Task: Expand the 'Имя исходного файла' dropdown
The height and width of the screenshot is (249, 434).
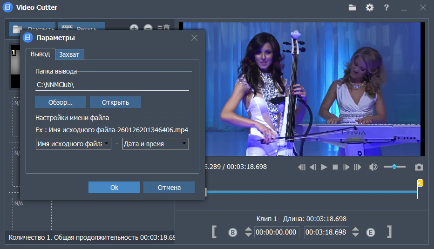Action: pyautogui.click(x=74, y=144)
